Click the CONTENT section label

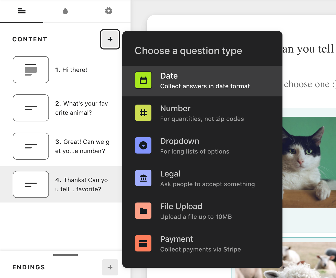30,39
